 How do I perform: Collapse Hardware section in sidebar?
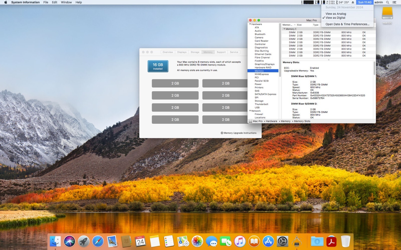click(x=250, y=24)
